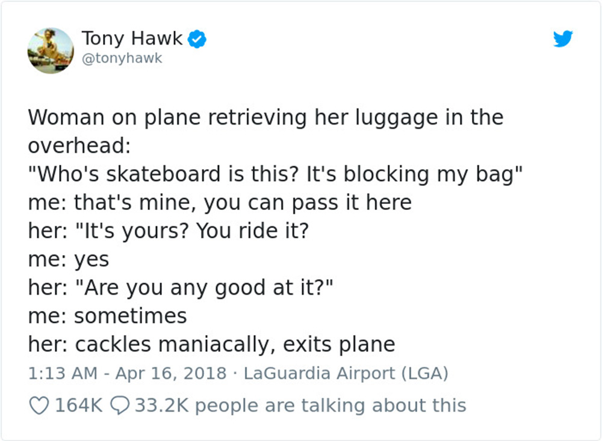This screenshot has width=602, height=441.
Task: Open the LaGuardia Airport (LGA) location link
Action: (x=346, y=374)
